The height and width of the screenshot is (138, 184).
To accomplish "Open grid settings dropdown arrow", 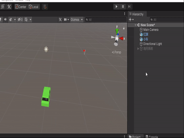I will pos(30,20).
